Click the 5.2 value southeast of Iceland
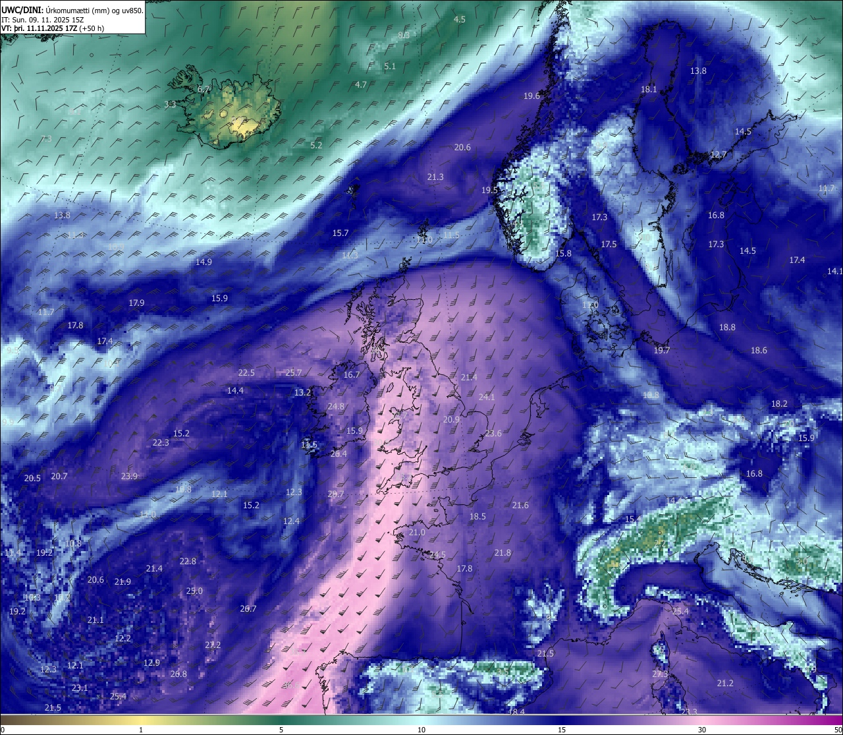The width and height of the screenshot is (843, 735). click(x=316, y=146)
